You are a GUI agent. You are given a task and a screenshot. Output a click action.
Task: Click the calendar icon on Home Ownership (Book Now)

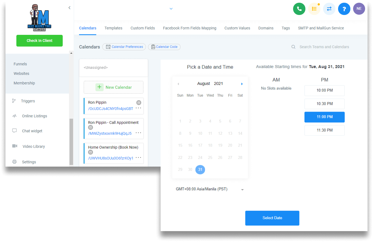tap(91, 152)
